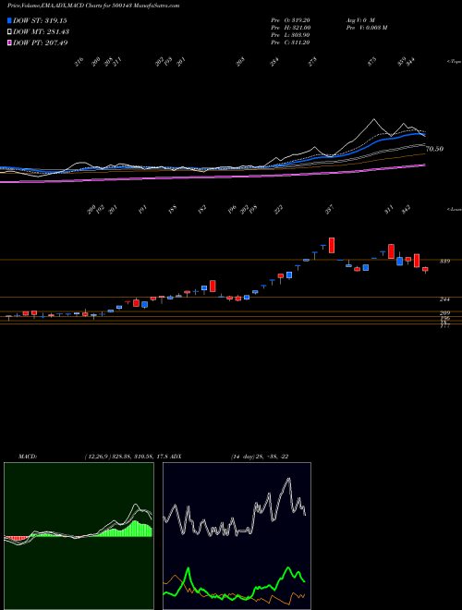Open the dark blue ADX indicator panel
Image resolution: width=462 pixels, height=610 pixels.
pos(237,536)
